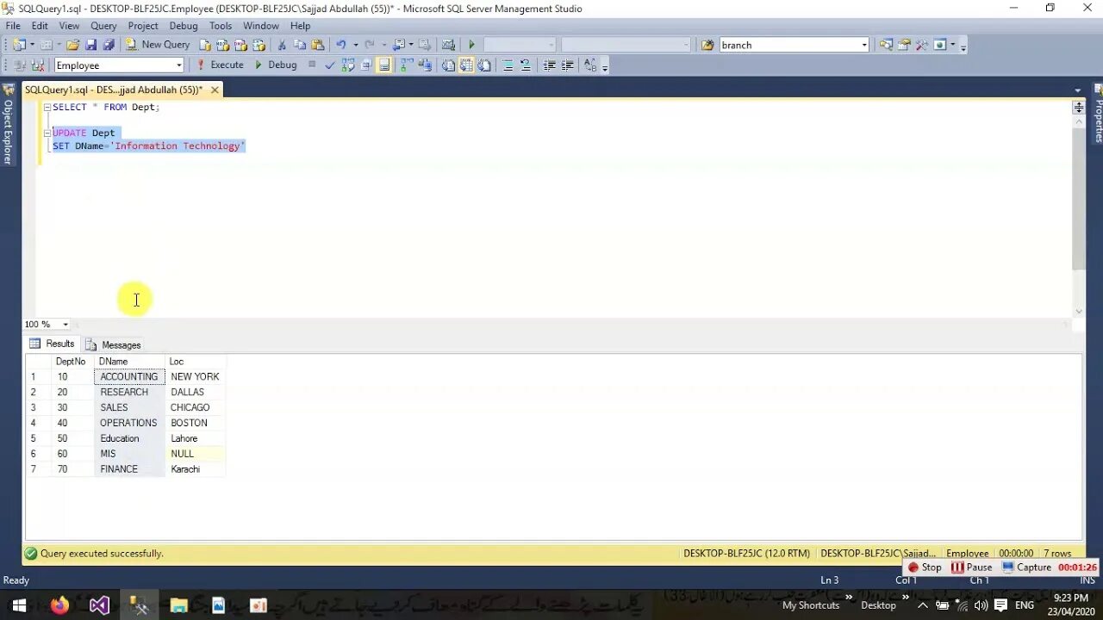
Task: Switch to the Messages tab
Action: (113, 344)
